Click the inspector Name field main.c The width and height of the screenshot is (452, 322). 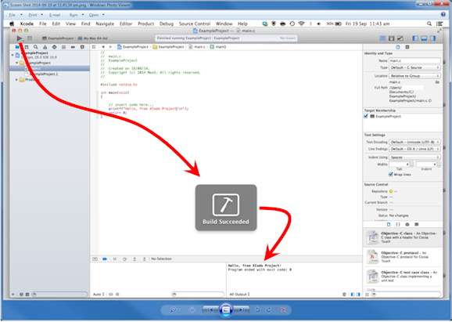point(414,60)
